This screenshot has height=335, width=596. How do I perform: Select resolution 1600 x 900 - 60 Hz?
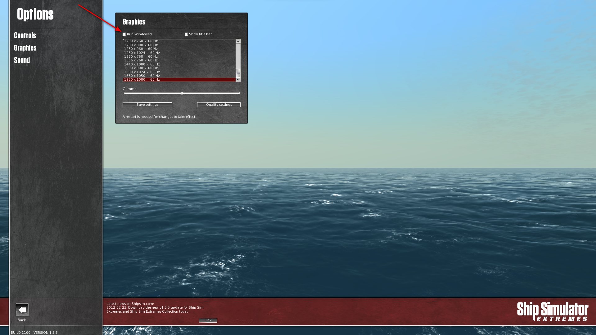(179, 68)
